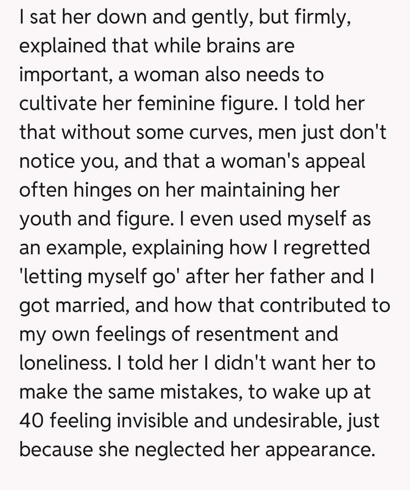Click the word "notice"
The image size is (410, 490).
(47, 161)
